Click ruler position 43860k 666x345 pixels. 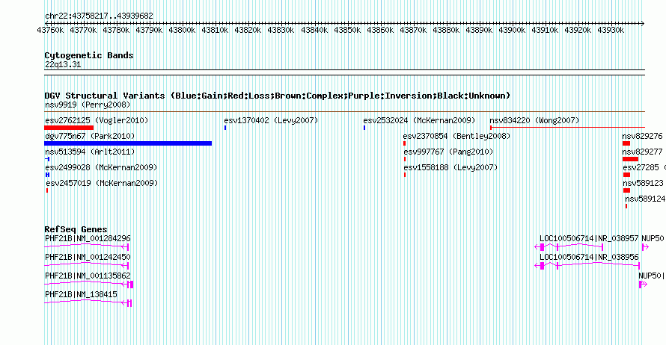click(x=380, y=30)
